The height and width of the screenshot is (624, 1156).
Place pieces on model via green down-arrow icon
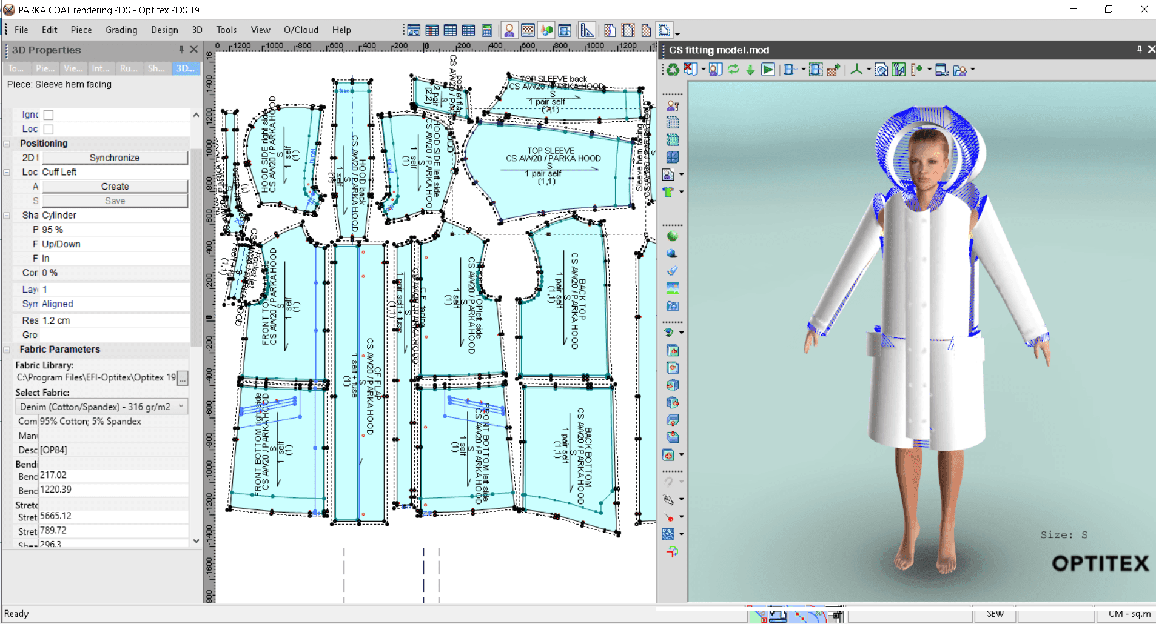click(x=751, y=69)
